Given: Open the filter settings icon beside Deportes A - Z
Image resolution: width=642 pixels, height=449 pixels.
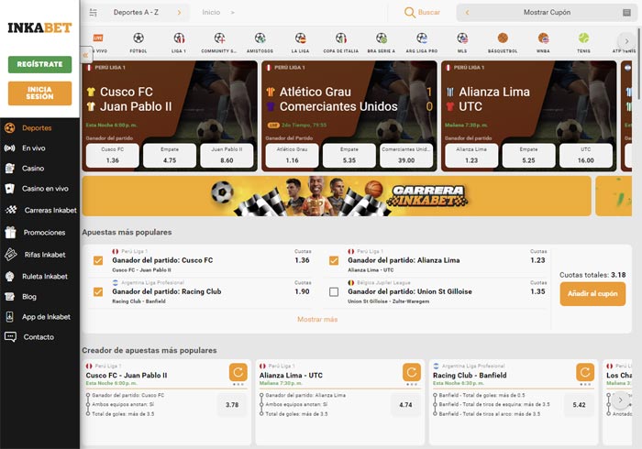Looking at the screenshot, I should 94,13.
